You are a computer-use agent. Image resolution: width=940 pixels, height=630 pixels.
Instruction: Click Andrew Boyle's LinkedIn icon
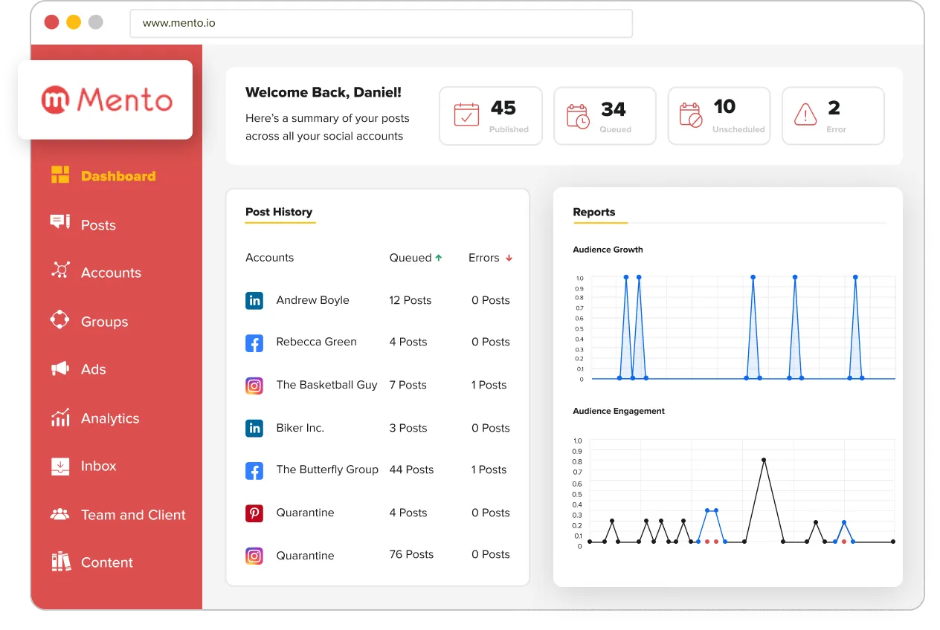tap(254, 301)
